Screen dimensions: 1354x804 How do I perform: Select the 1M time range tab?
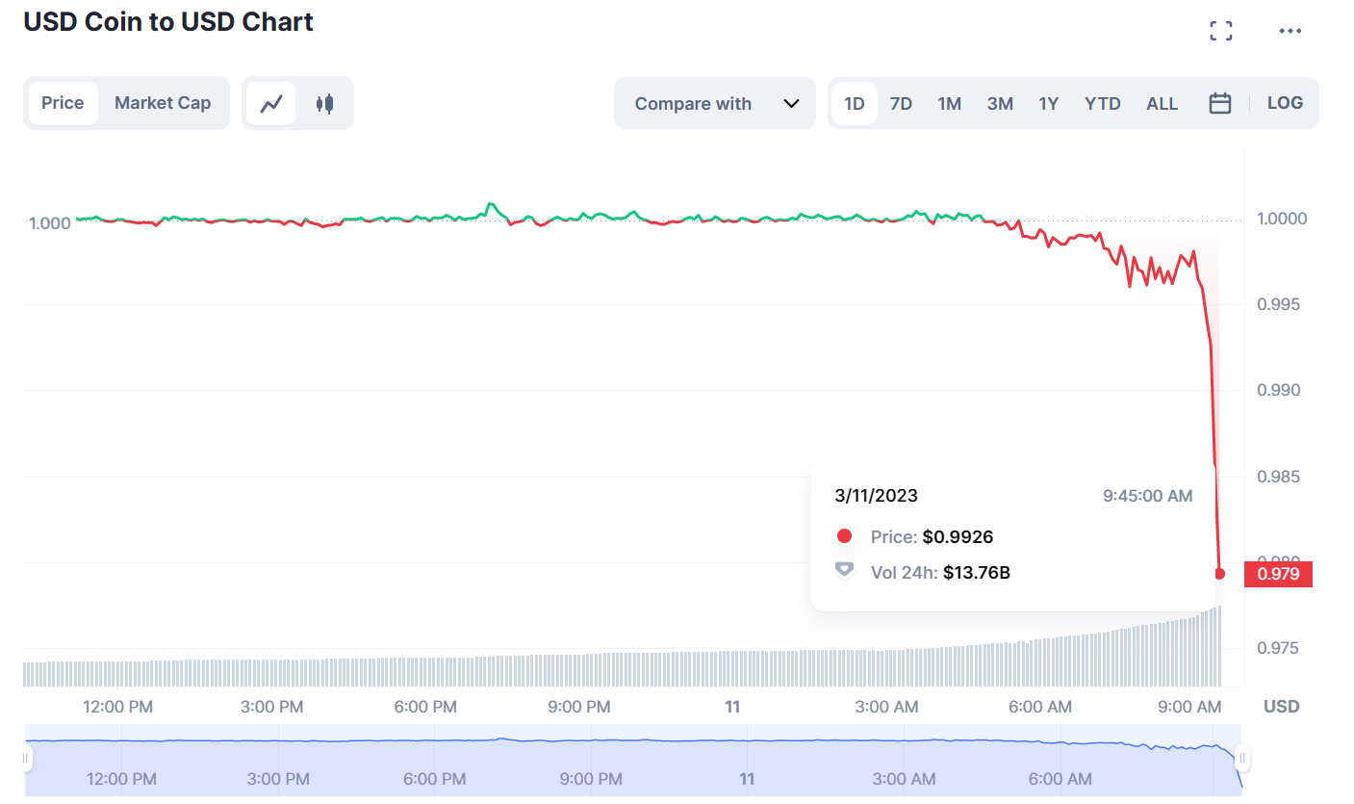click(949, 103)
